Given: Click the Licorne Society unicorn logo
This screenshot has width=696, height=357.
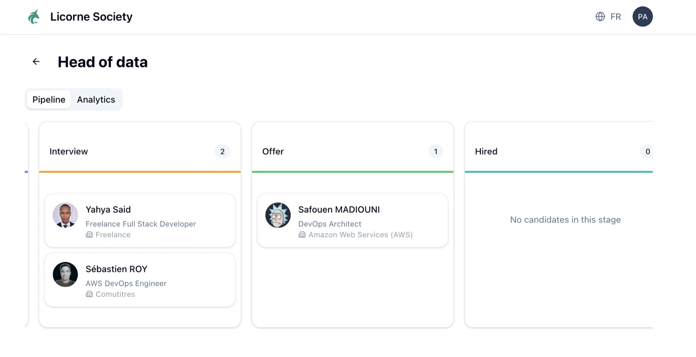Looking at the screenshot, I should coord(33,17).
